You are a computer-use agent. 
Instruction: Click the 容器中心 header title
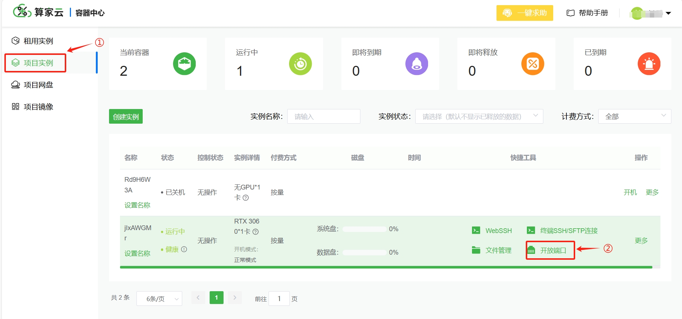[x=90, y=13]
